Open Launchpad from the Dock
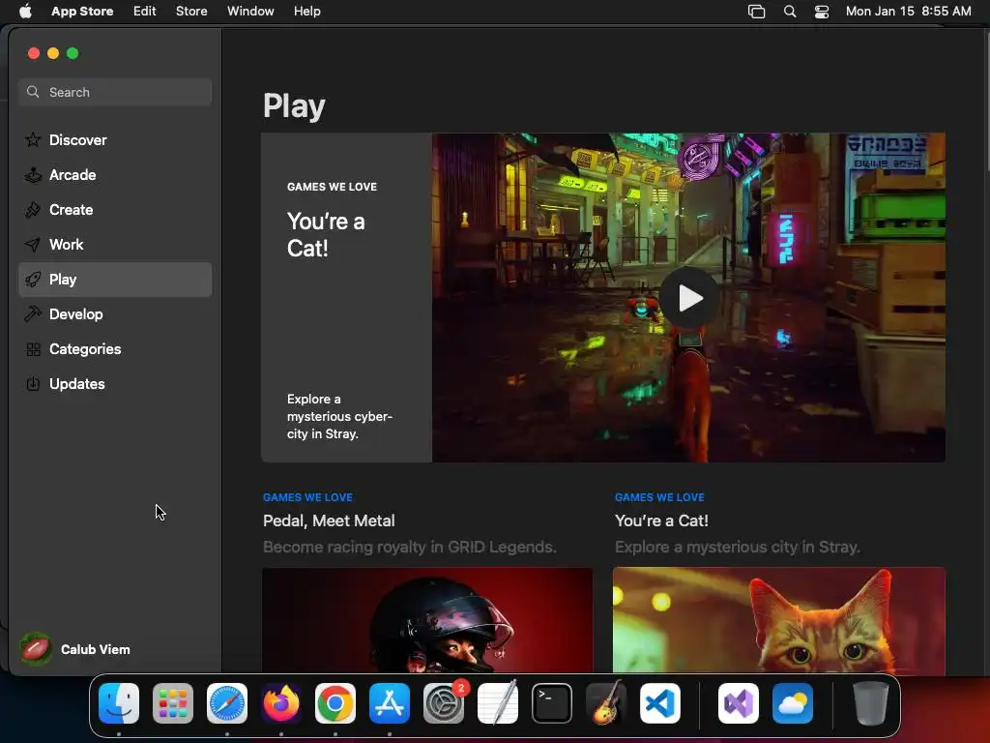This screenshot has height=743, width=990. (173, 703)
